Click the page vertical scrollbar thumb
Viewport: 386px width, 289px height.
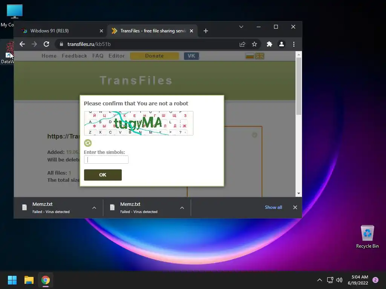tap(299, 86)
